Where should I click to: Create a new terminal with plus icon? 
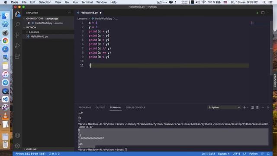[x=244, y=107]
